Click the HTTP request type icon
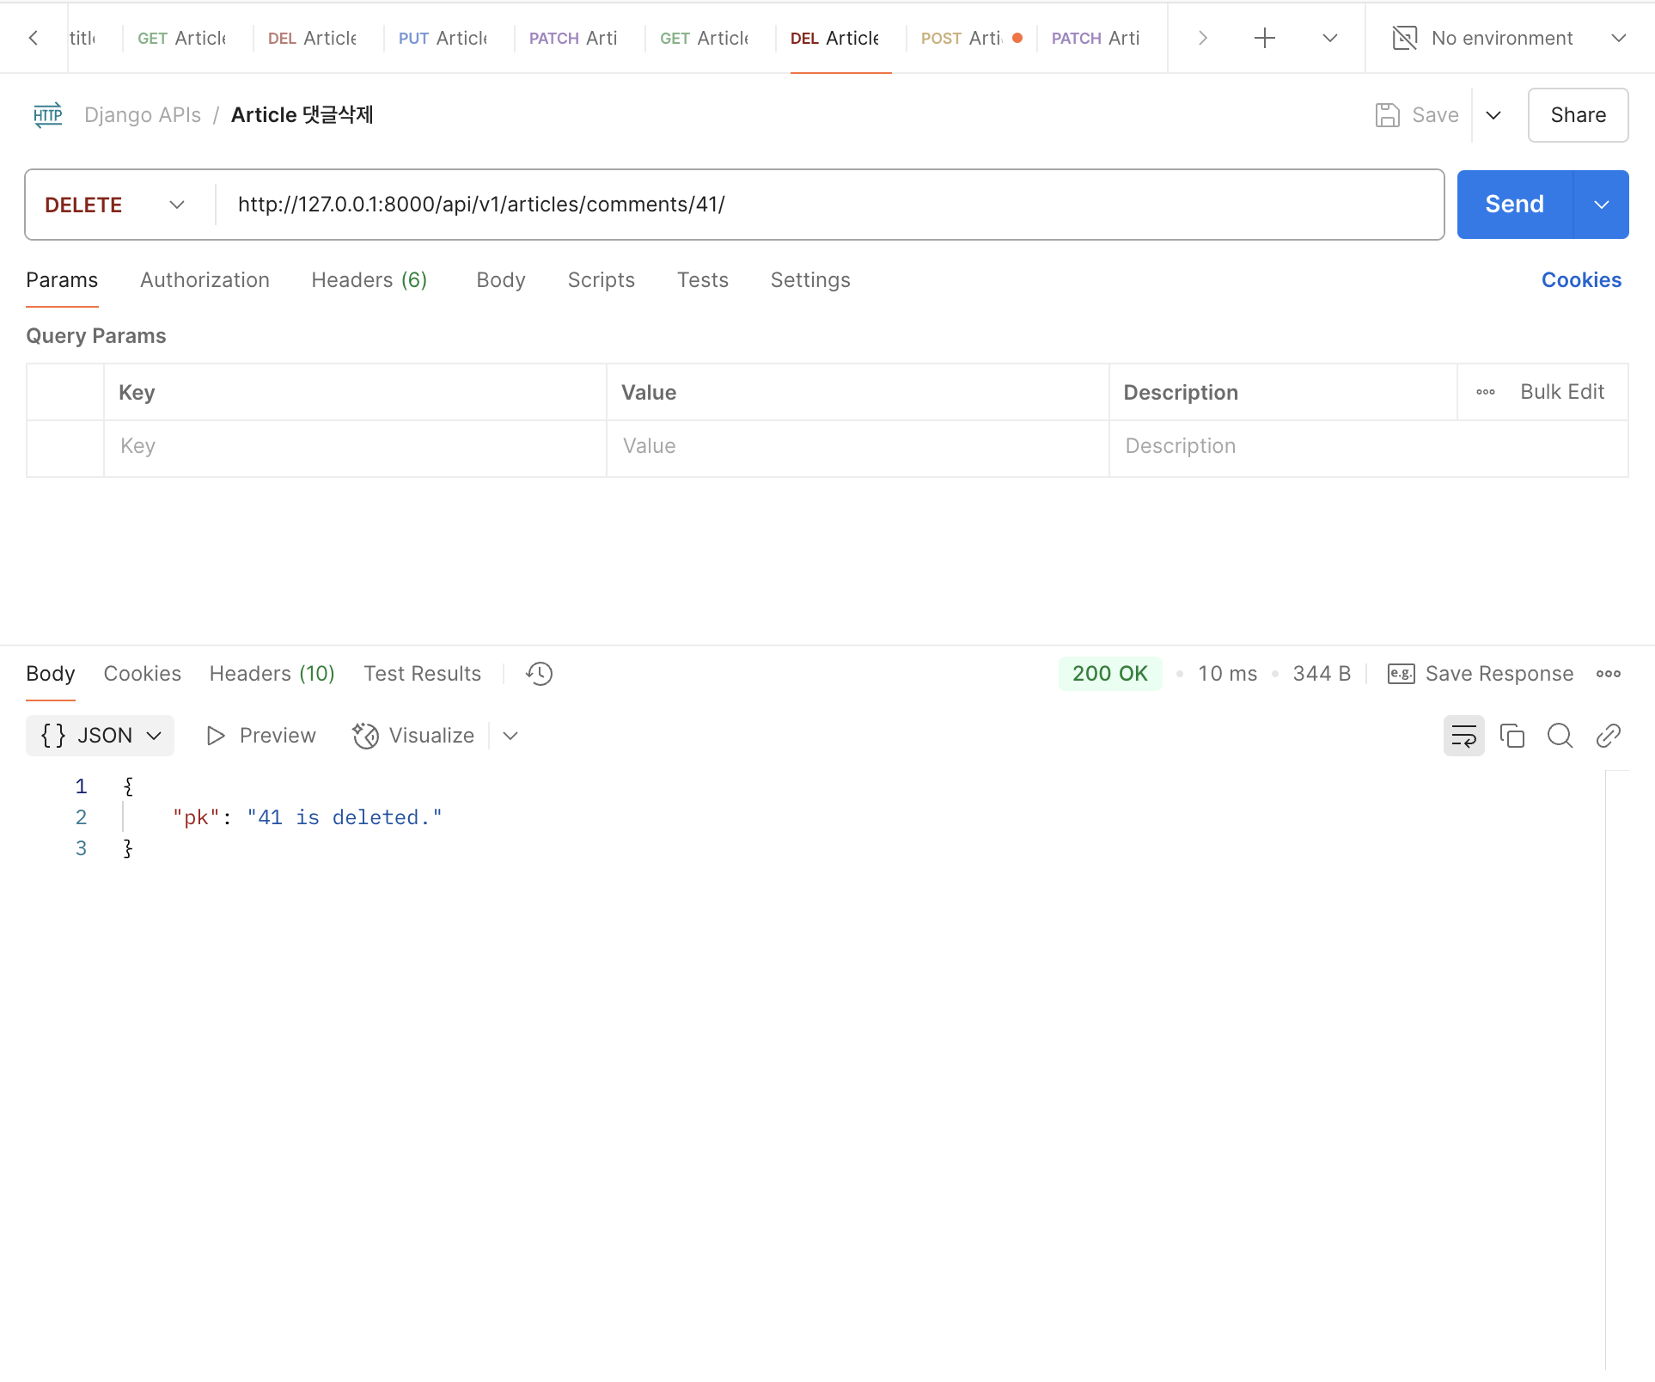The width and height of the screenshot is (1655, 1382). (x=48, y=115)
